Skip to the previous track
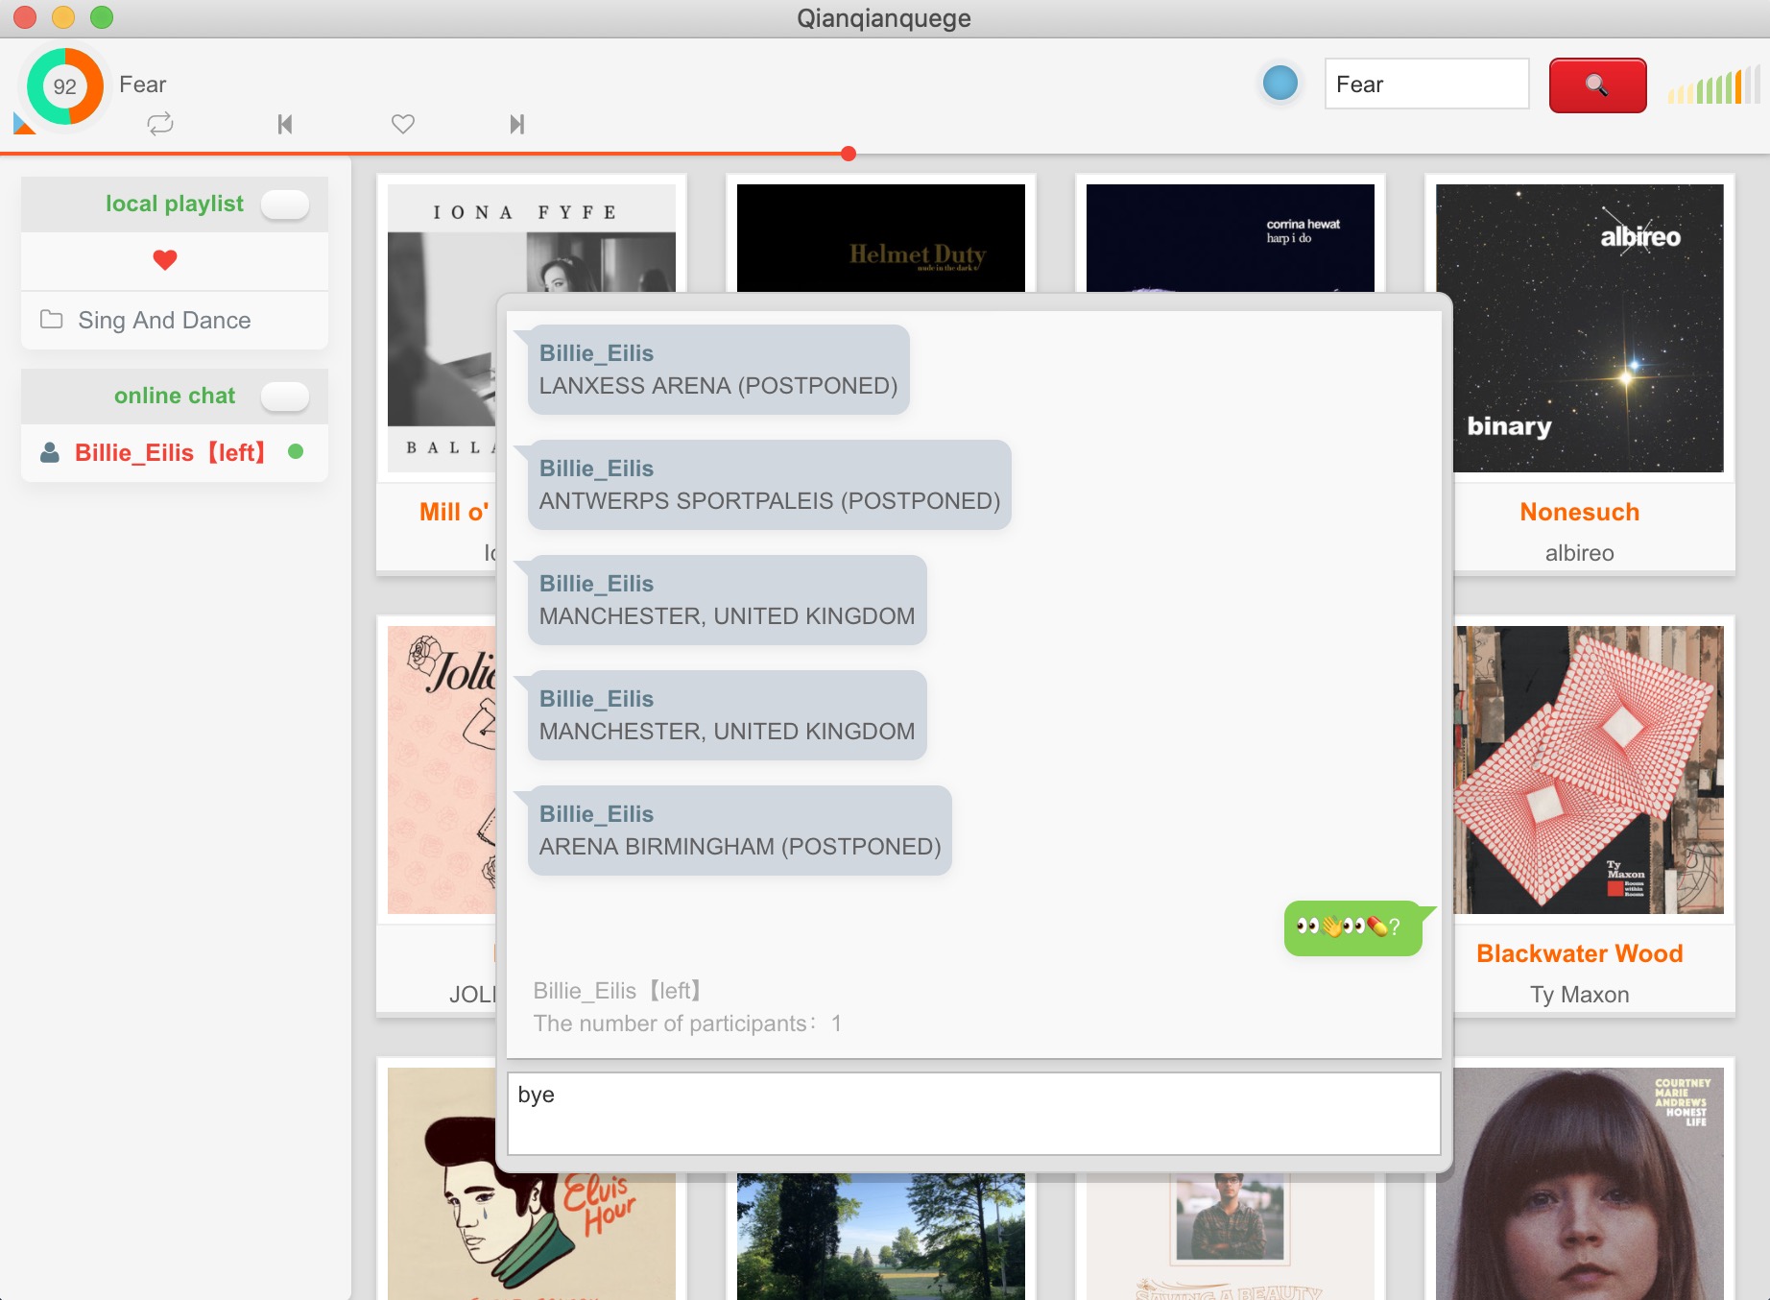Image resolution: width=1770 pixels, height=1300 pixels. point(285,124)
